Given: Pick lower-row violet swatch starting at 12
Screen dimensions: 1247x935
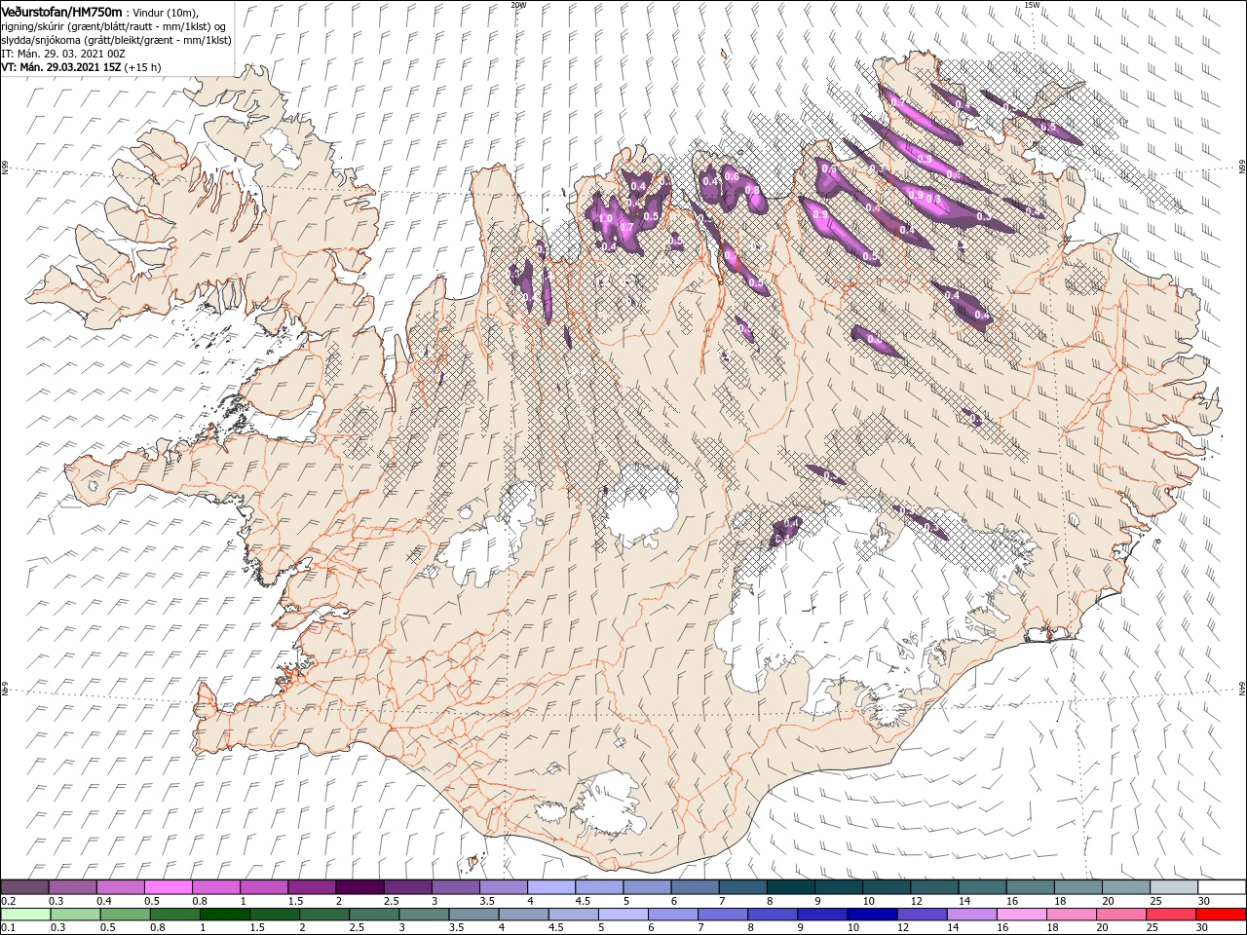Looking at the screenshot, I should tap(921, 915).
